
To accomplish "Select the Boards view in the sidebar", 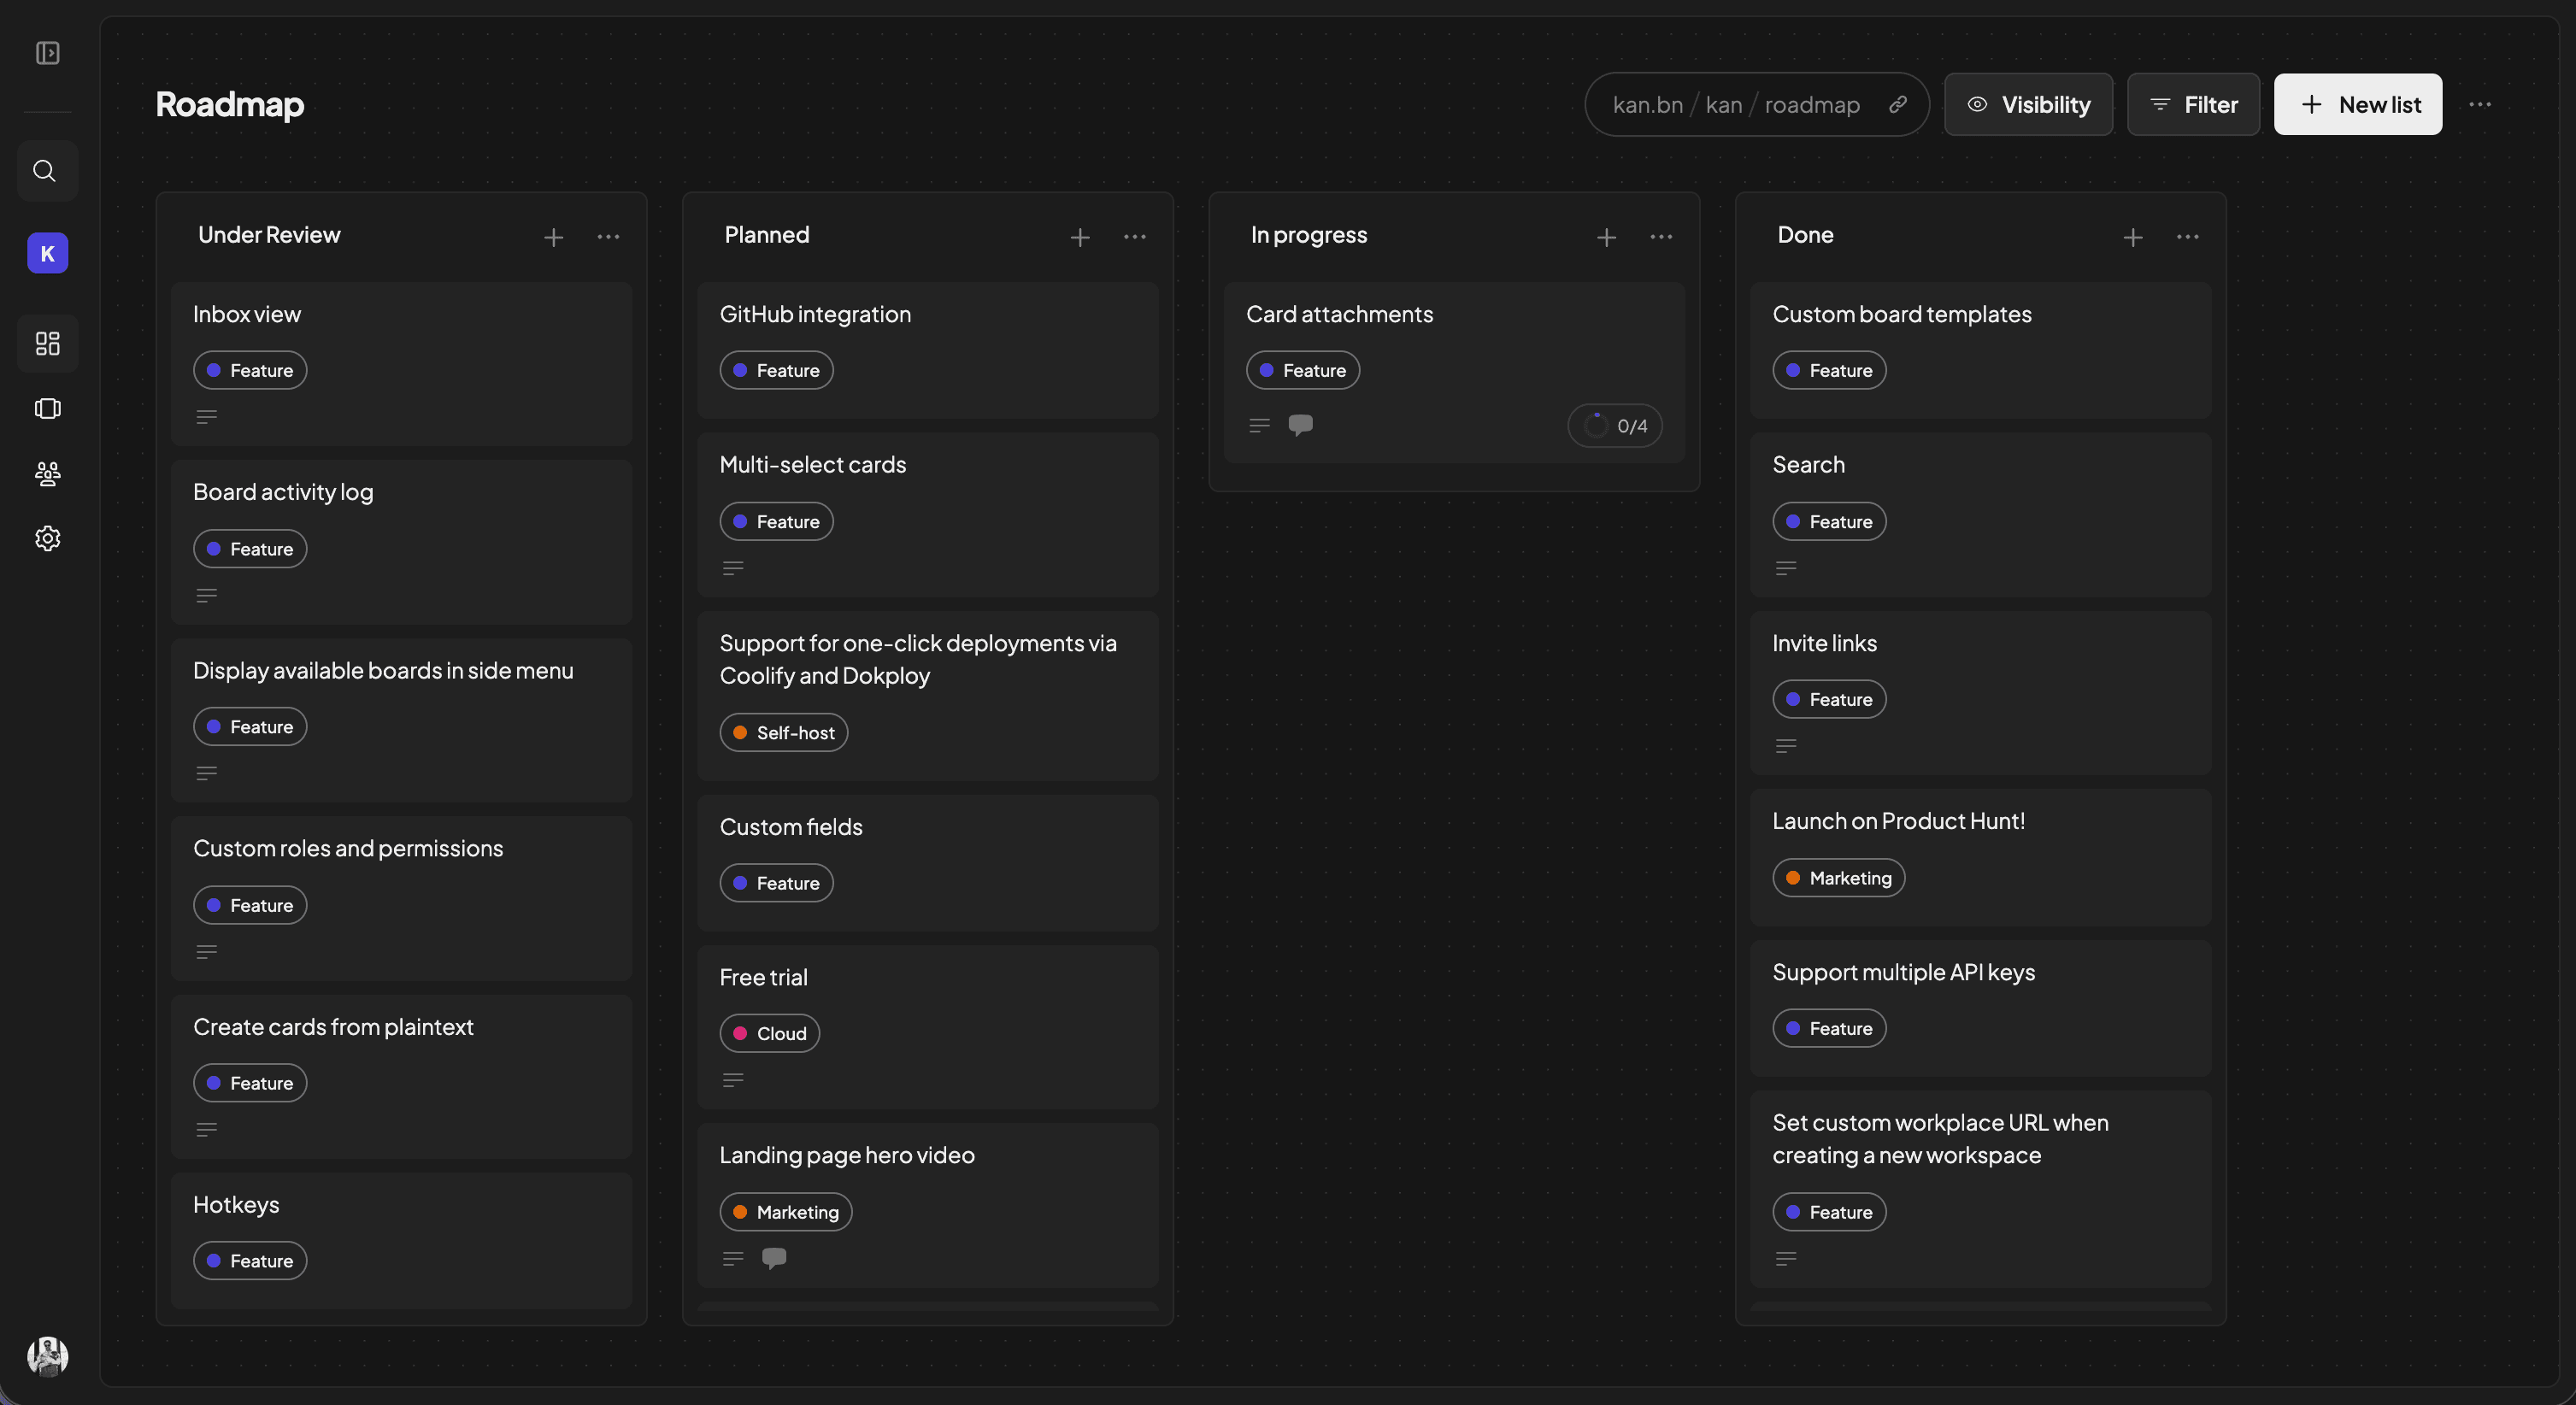I will click(47, 343).
